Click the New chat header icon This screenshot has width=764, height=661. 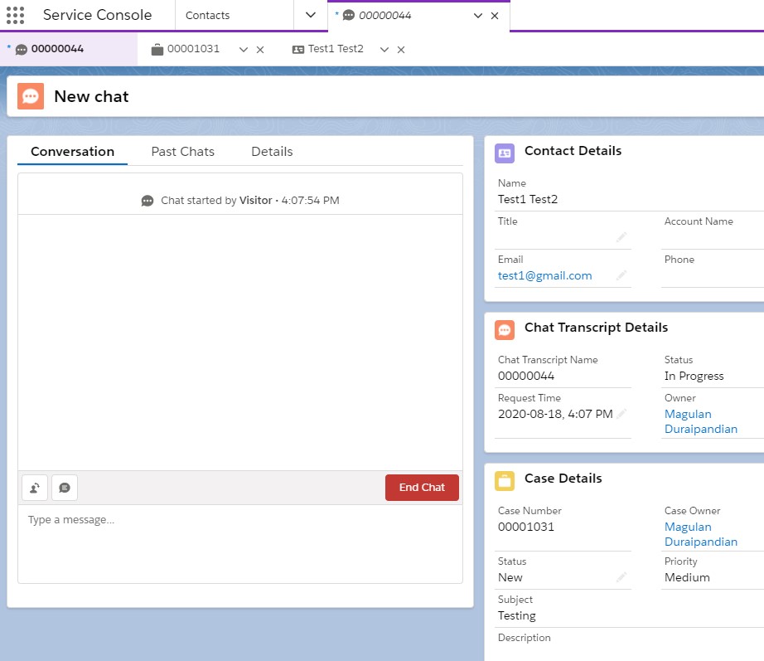point(30,96)
